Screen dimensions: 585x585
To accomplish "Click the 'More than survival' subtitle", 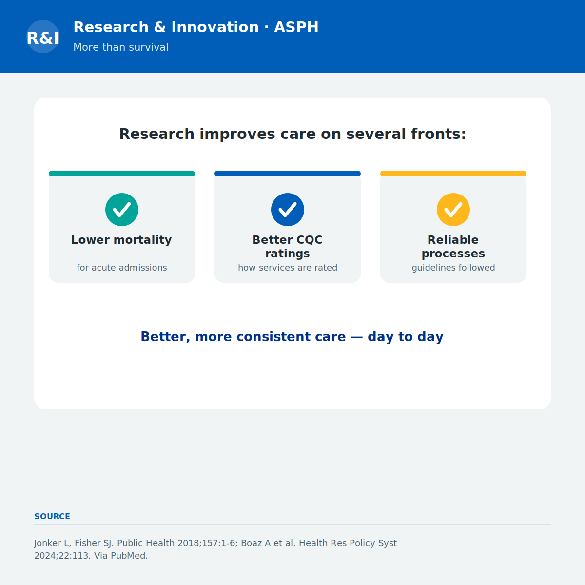I will coord(121,47).
